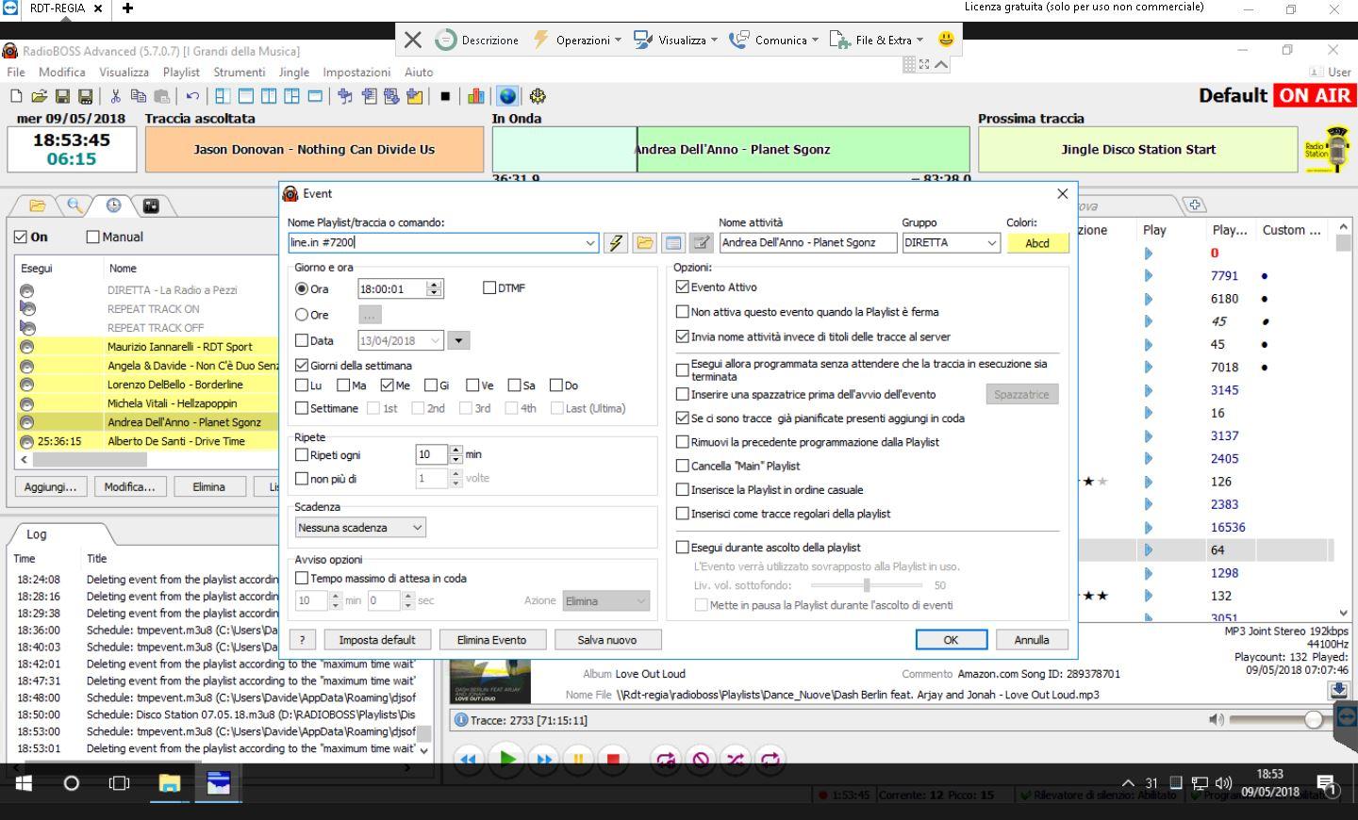Open the Visualizza dropdown in remote toolbar
Screen dimensions: 1358x820
[675, 40]
